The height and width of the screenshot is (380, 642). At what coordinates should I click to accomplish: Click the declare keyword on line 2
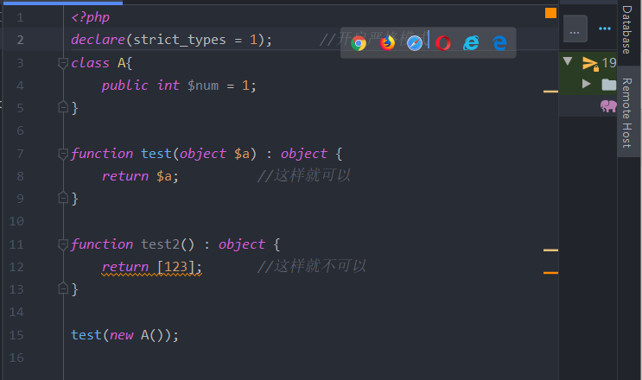coord(98,40)
